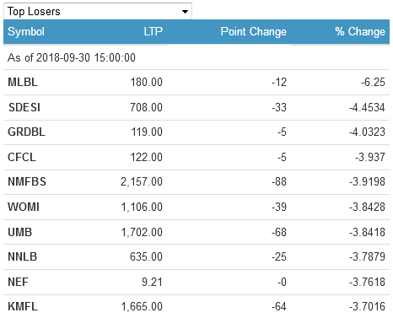The image size is (393, 318).
Task: Select the KMFL point change -64 cell
Action: coord(279,306)
